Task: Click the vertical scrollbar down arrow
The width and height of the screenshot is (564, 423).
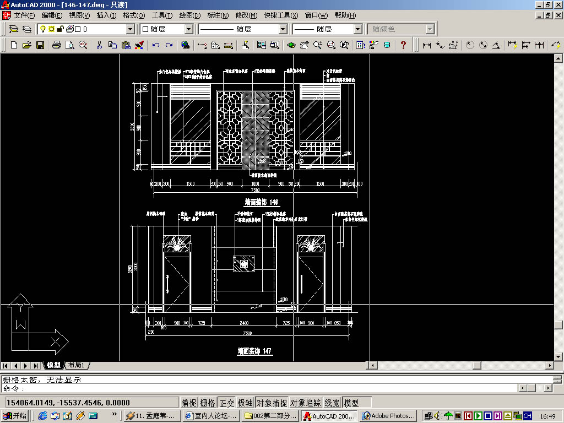Action: point(558,357)
